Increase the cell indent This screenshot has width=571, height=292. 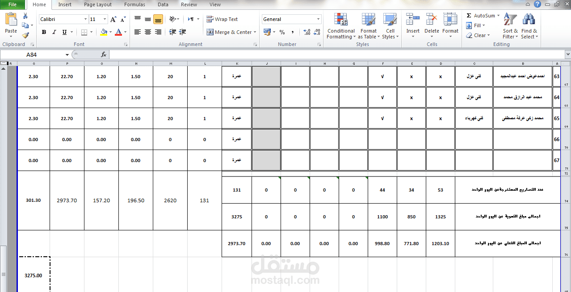183,32
